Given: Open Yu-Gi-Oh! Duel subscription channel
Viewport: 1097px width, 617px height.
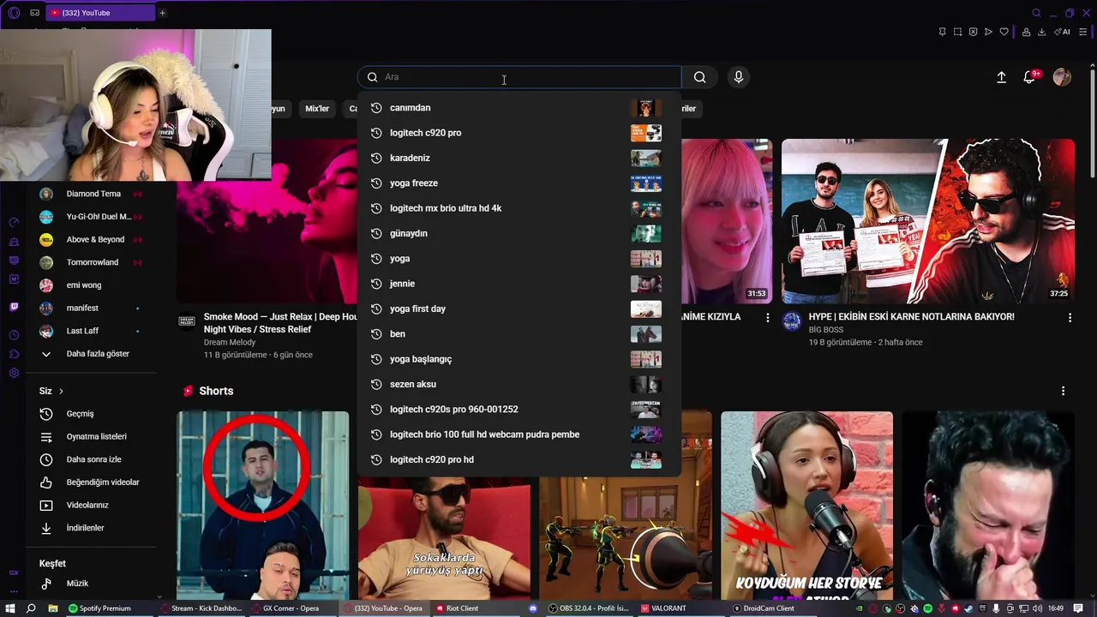Looking at the screenshot, I should coord(92,217).
